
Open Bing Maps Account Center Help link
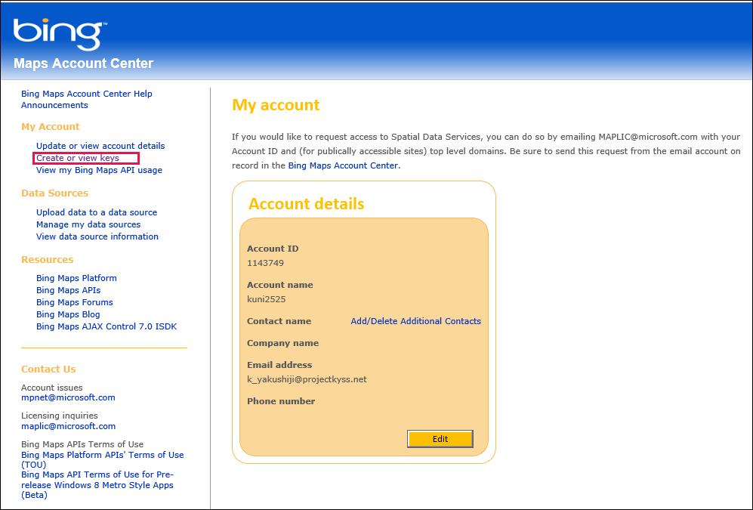click(x=86, y=94)
